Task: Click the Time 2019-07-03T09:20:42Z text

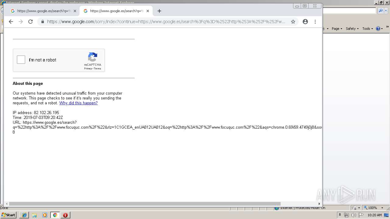Action: click(38, 117)
